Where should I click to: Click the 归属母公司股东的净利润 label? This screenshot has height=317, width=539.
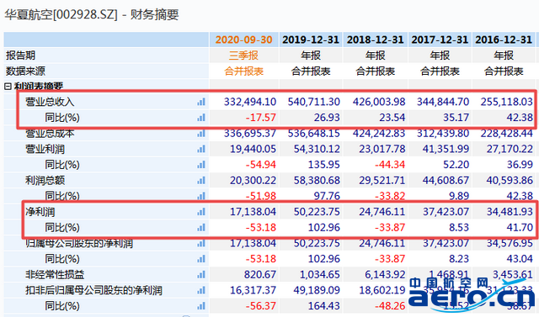(79, 243)
